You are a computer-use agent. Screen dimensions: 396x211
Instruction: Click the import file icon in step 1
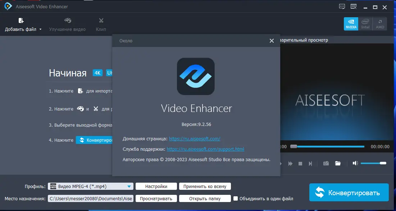[80, 91]
